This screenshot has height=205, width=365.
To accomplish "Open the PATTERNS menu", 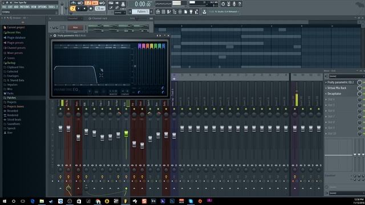I will click(25, 7).
